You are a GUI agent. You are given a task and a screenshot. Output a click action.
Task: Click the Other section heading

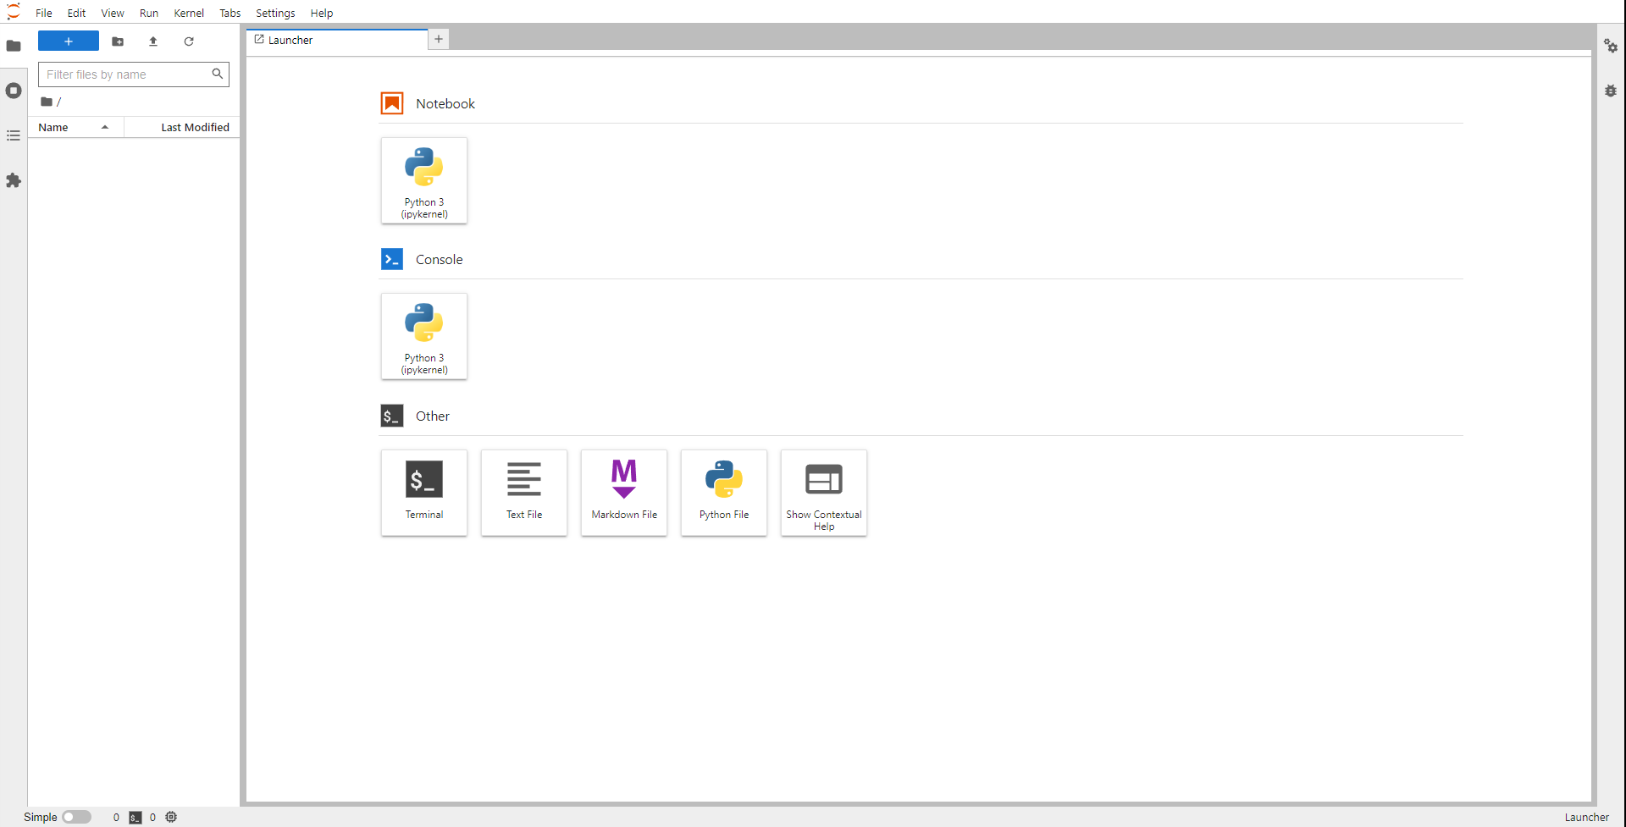tap(433, 416)
